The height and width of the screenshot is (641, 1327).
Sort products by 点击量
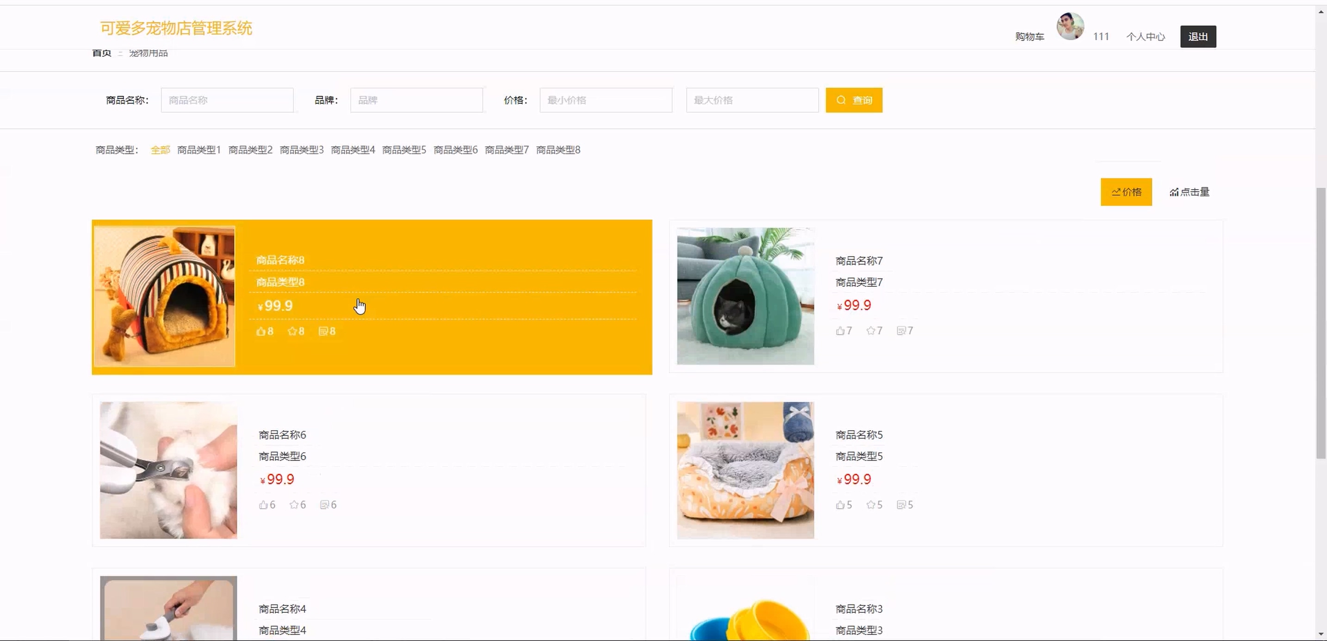(1190, 192)
